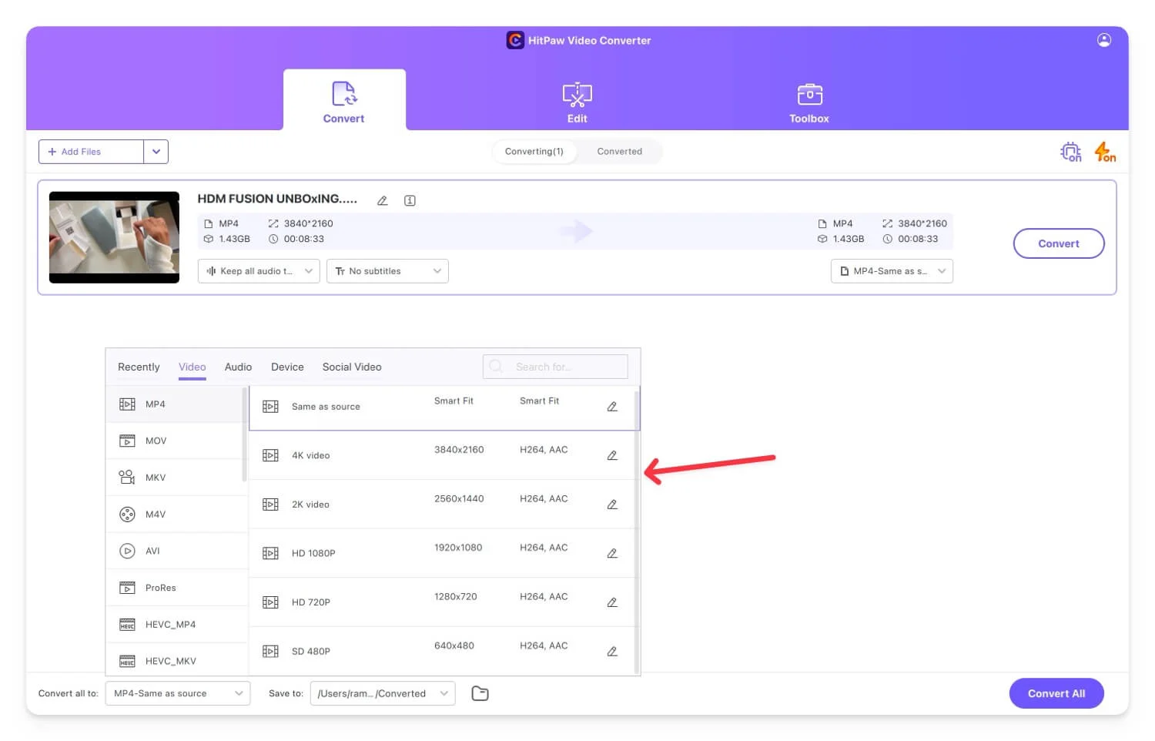Select the HEVC_MKV format in the list

click(x=176, y=661)
